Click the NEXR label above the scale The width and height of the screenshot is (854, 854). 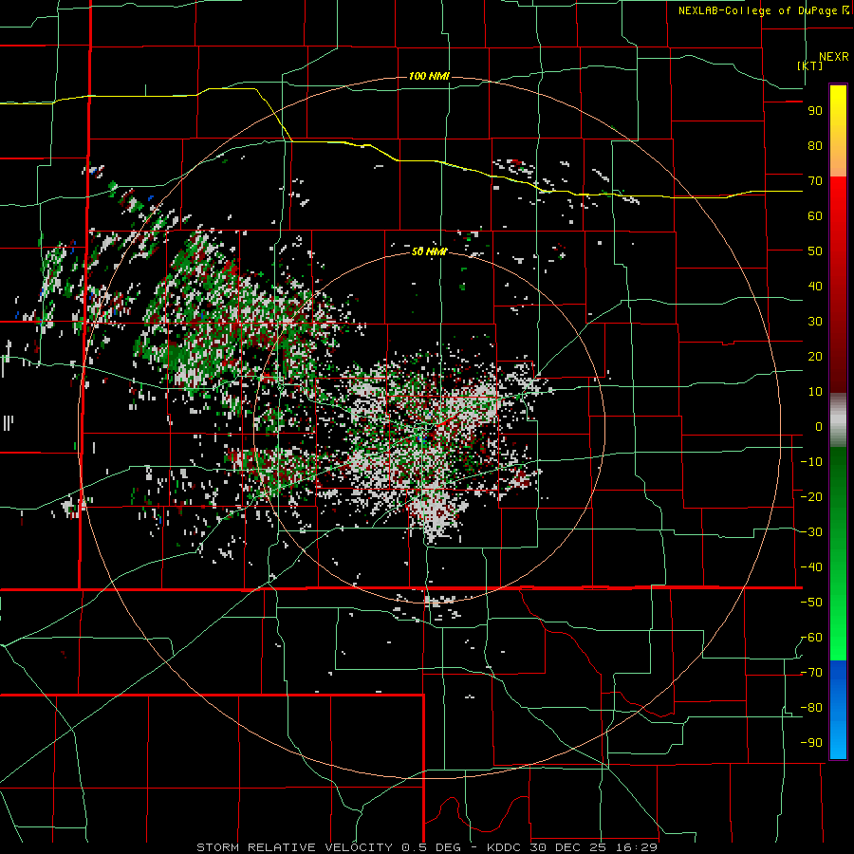[834, 57]
